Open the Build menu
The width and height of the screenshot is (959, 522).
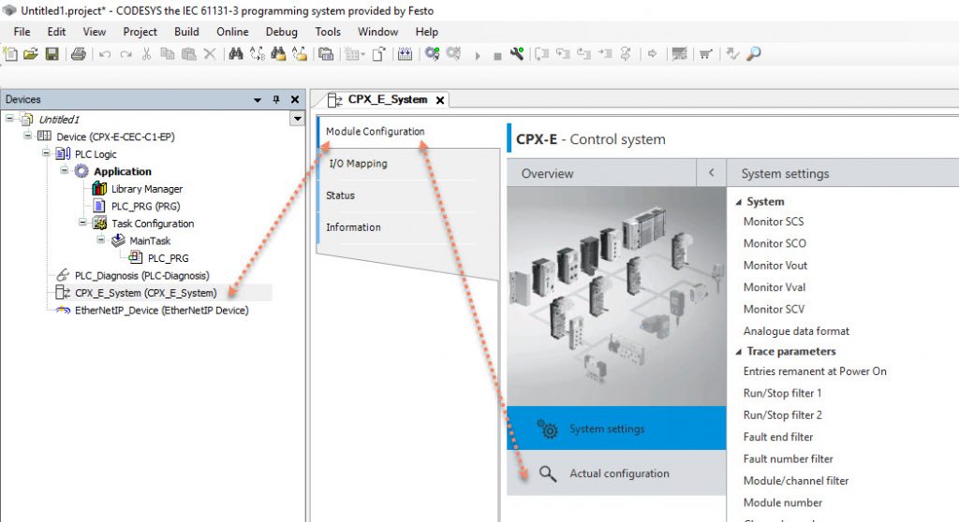point(186,32)
